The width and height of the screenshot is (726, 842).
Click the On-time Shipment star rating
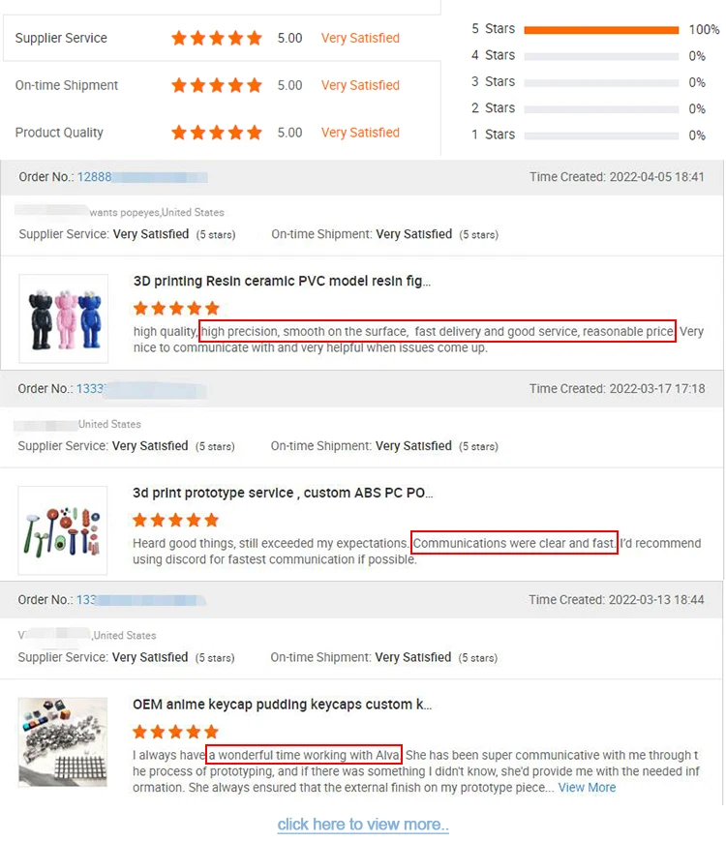pyautogui.click(x=217, y=85)
